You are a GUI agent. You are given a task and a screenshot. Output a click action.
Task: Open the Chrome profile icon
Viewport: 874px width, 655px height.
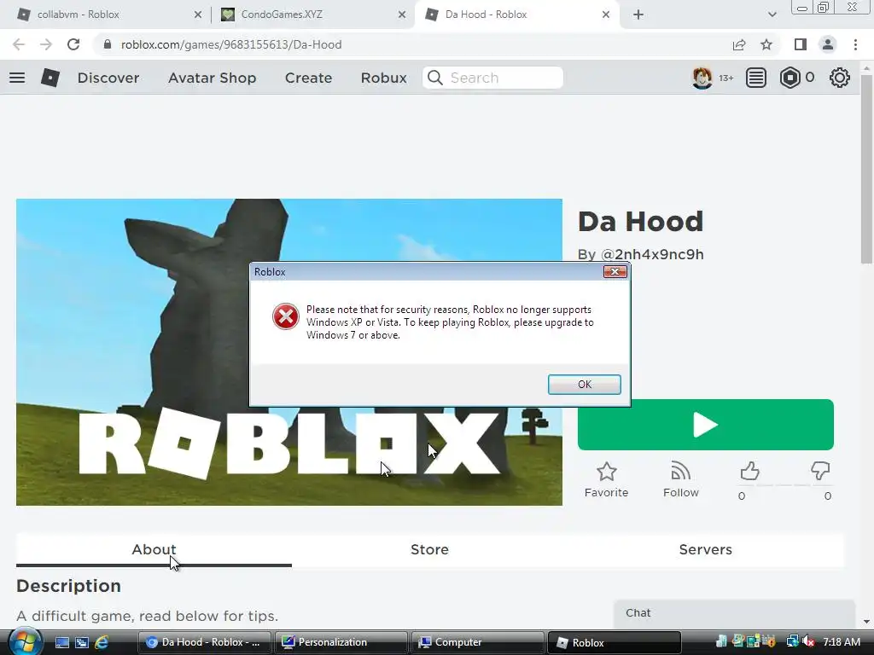(x=828, y=44)
